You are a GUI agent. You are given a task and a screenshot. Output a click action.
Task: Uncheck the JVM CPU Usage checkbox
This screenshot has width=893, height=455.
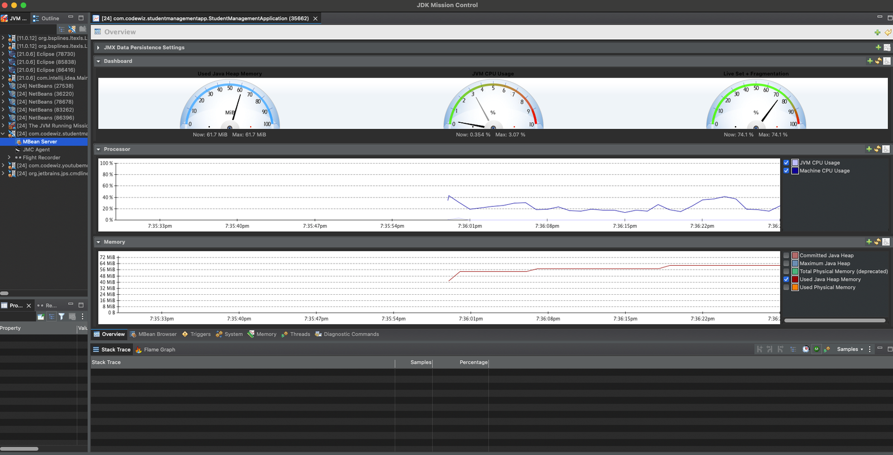786,163
